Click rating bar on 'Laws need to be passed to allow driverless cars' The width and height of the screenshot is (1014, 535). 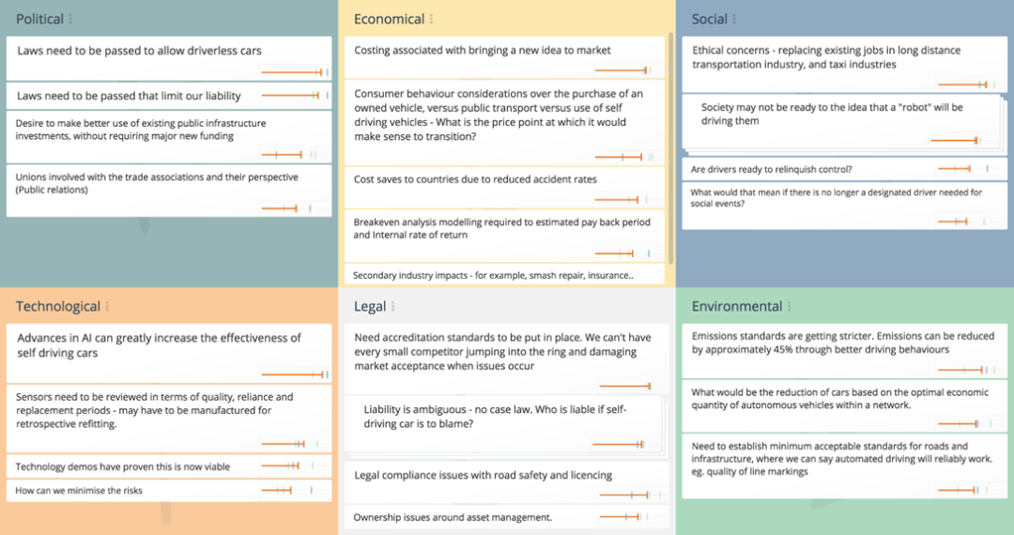[x=295, y=72]
